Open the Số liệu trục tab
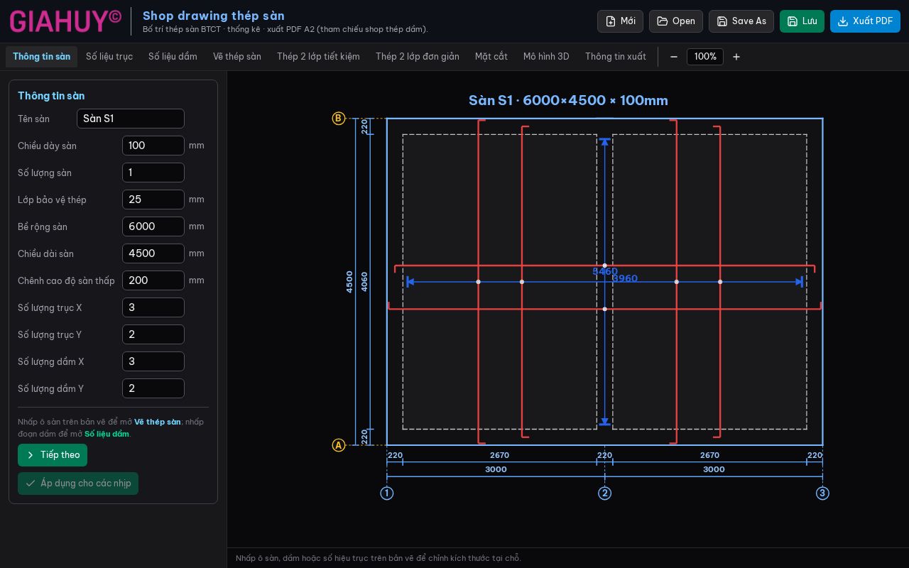The width and height of the screenshot is (909, 568). (x=109, y=57)
